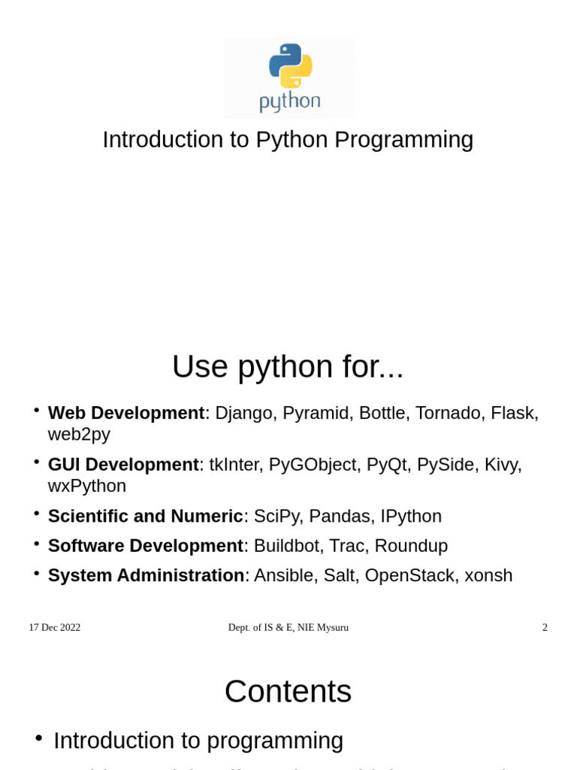Select the 'Web Development' bold label

(x=126, y=413)
